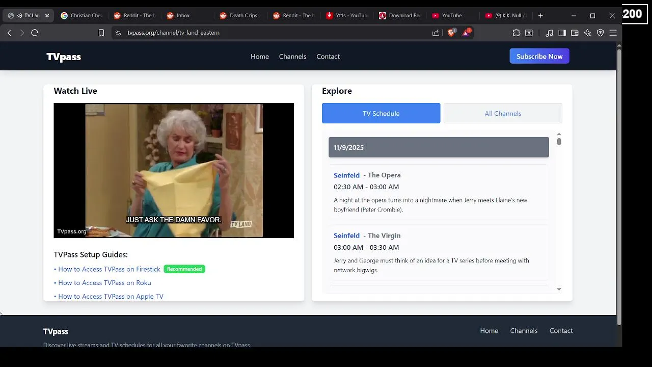Click the media playlist music note icon
The height and width of the screenshot is (367, 652).
point(549,33)
